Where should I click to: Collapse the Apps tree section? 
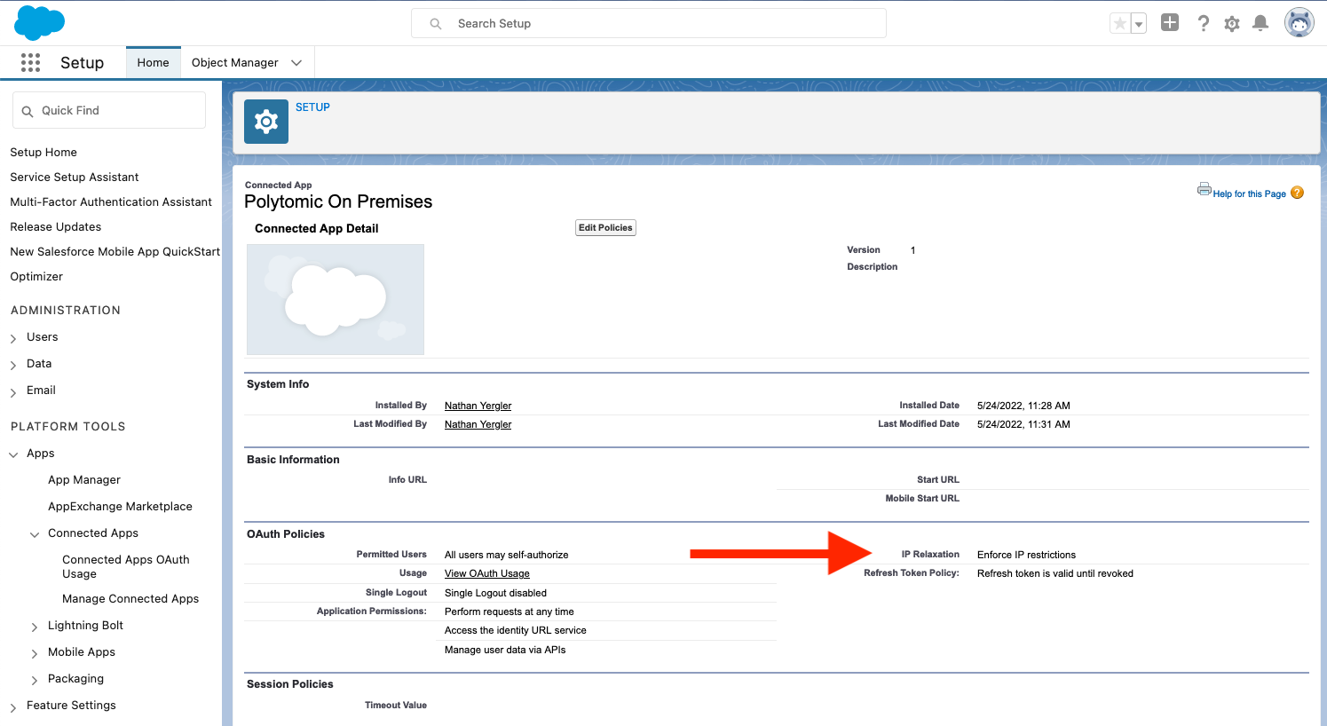[13, 454]
